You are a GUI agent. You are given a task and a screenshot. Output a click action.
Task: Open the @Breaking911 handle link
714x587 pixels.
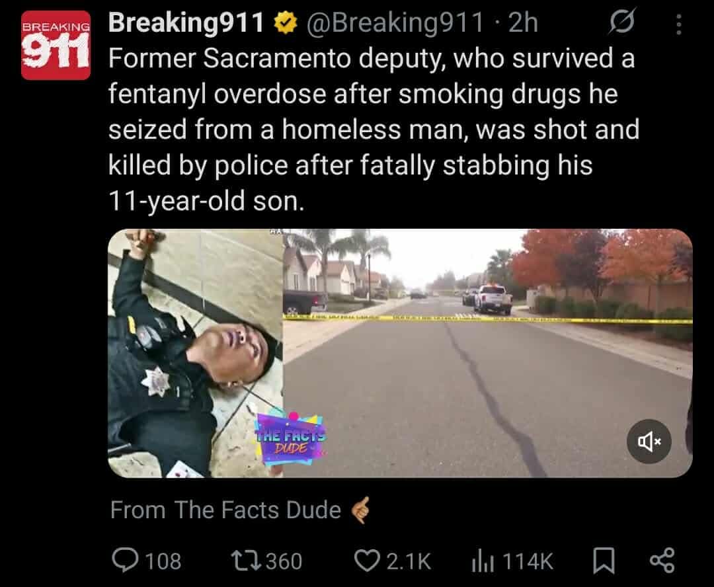coord(394,22)
